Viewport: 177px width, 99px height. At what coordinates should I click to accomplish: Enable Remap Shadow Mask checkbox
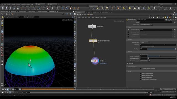[141, 78]
